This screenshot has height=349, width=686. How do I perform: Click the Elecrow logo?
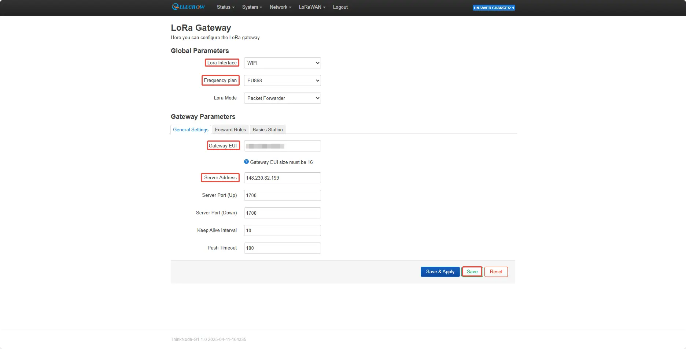(188, 7)
